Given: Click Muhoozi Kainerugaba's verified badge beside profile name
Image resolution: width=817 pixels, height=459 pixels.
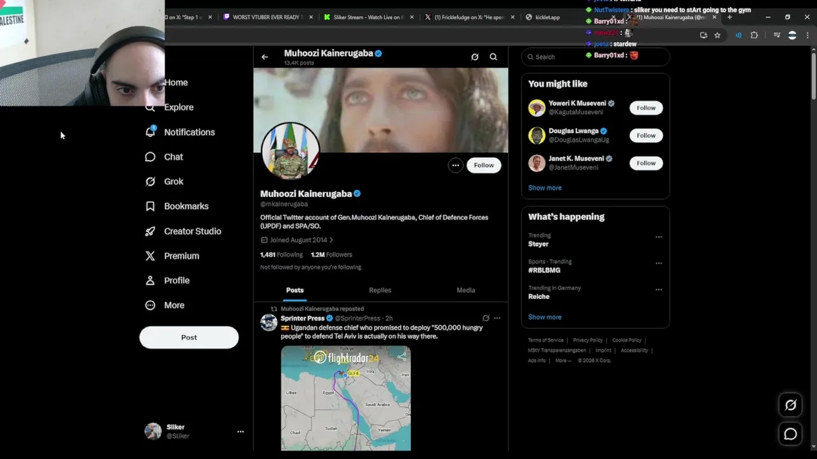Looking at the screenshot, I should (x=357, y=194).
